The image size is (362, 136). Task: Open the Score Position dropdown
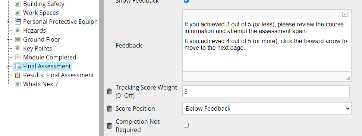point(267,109)
